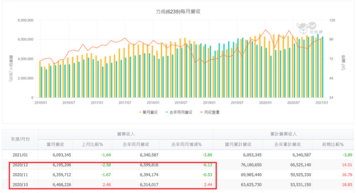Click the 18.85 cumulative comparison value
356x193 pixels.
tap(347, 185)
